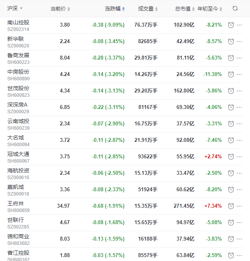Click the year-to-date value +7.34%

213,206
